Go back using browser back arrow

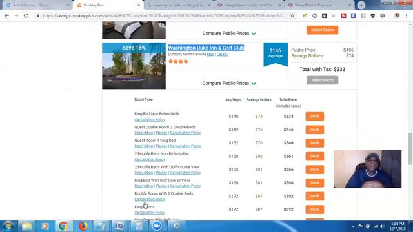[x=6, y=15]
